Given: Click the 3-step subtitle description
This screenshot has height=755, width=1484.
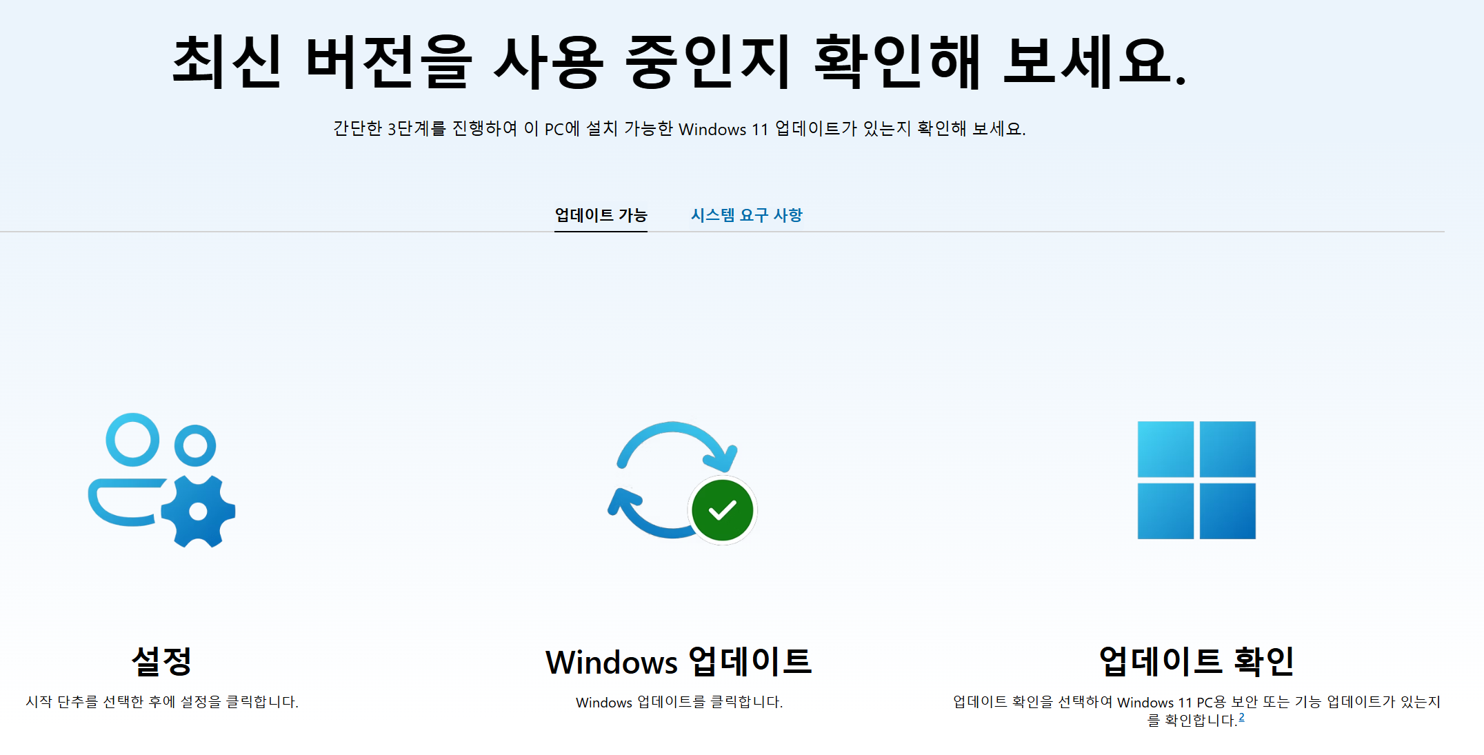Looking at the screenshot, I should tap(679, 129).
